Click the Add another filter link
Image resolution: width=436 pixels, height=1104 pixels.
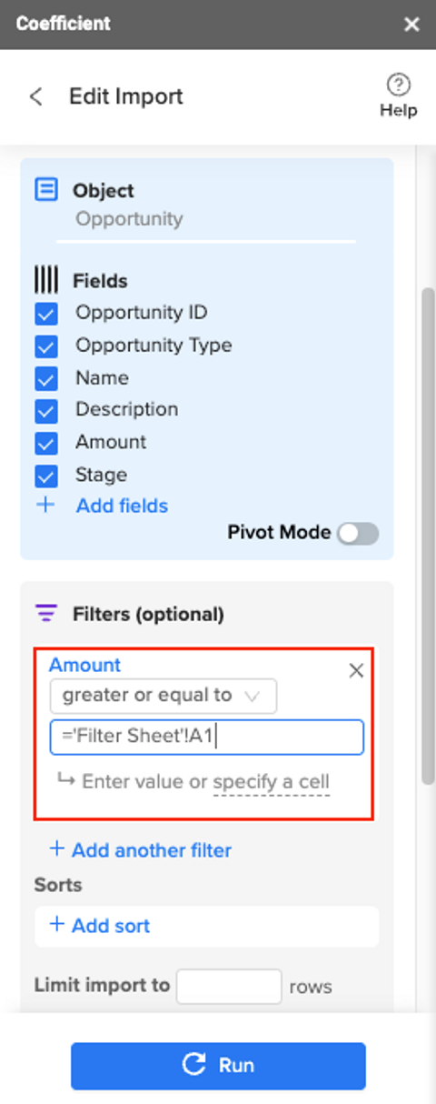tap(141, 850)
